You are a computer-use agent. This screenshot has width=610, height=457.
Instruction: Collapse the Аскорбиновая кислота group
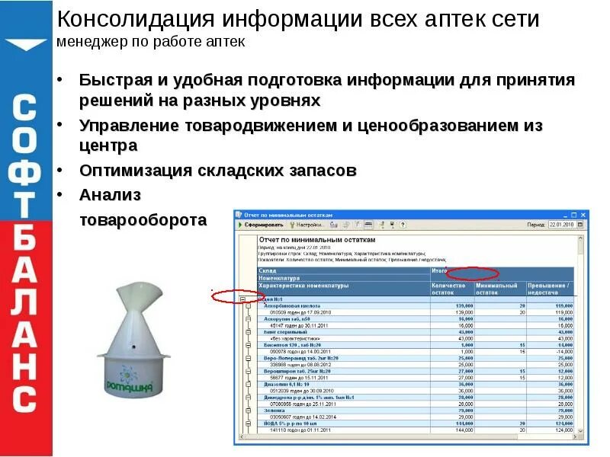pos(249,306)
